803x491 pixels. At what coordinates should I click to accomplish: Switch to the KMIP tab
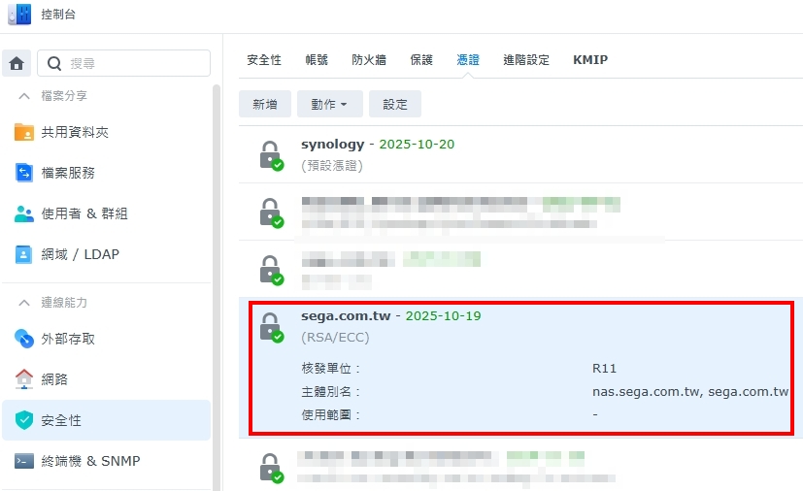pos(590,60)
